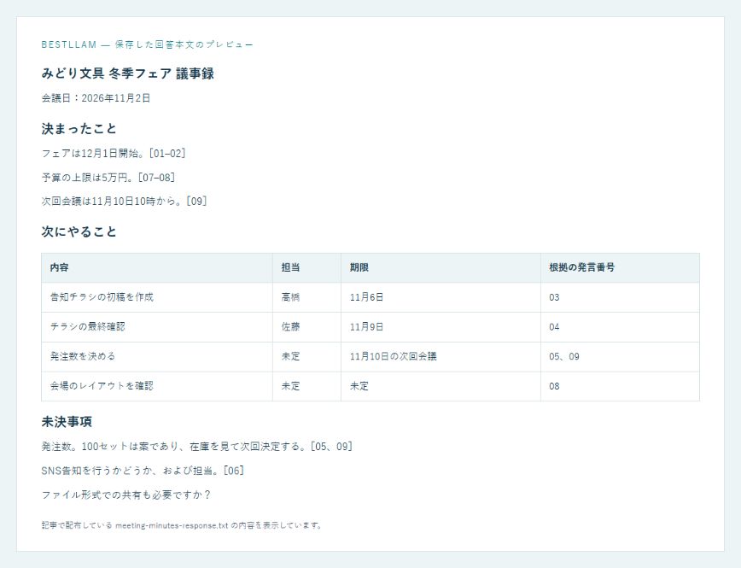Screen dimensions: 741x568
Task: Select the title みどり文具 冬季フェア 議事録
Action: click(127, 73)
